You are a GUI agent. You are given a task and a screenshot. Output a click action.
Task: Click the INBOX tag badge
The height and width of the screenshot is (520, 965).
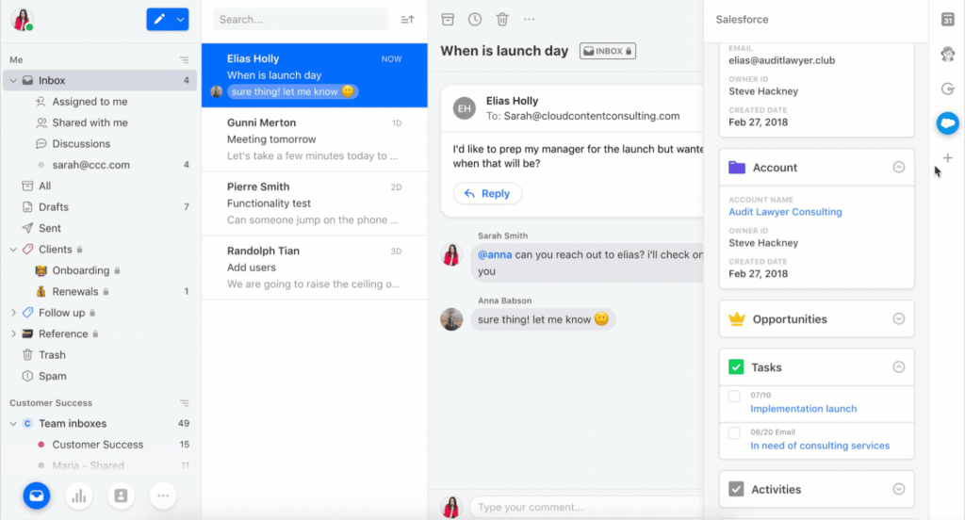click(x=608, y=51)
